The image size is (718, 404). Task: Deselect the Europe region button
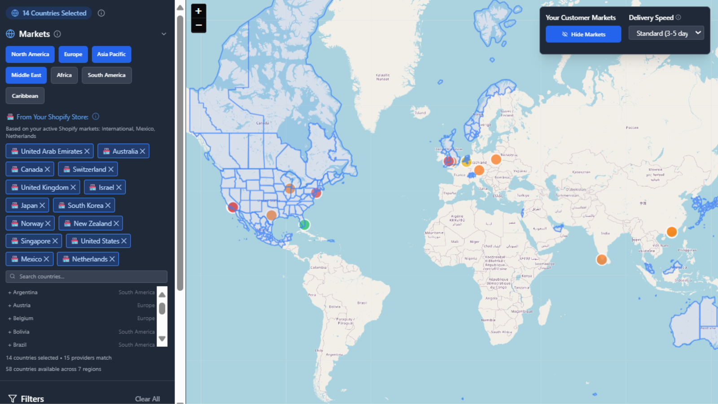[x=73, y=54]
